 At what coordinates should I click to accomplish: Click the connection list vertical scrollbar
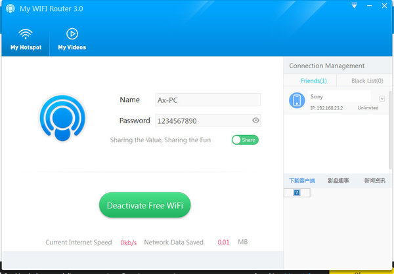391,130
